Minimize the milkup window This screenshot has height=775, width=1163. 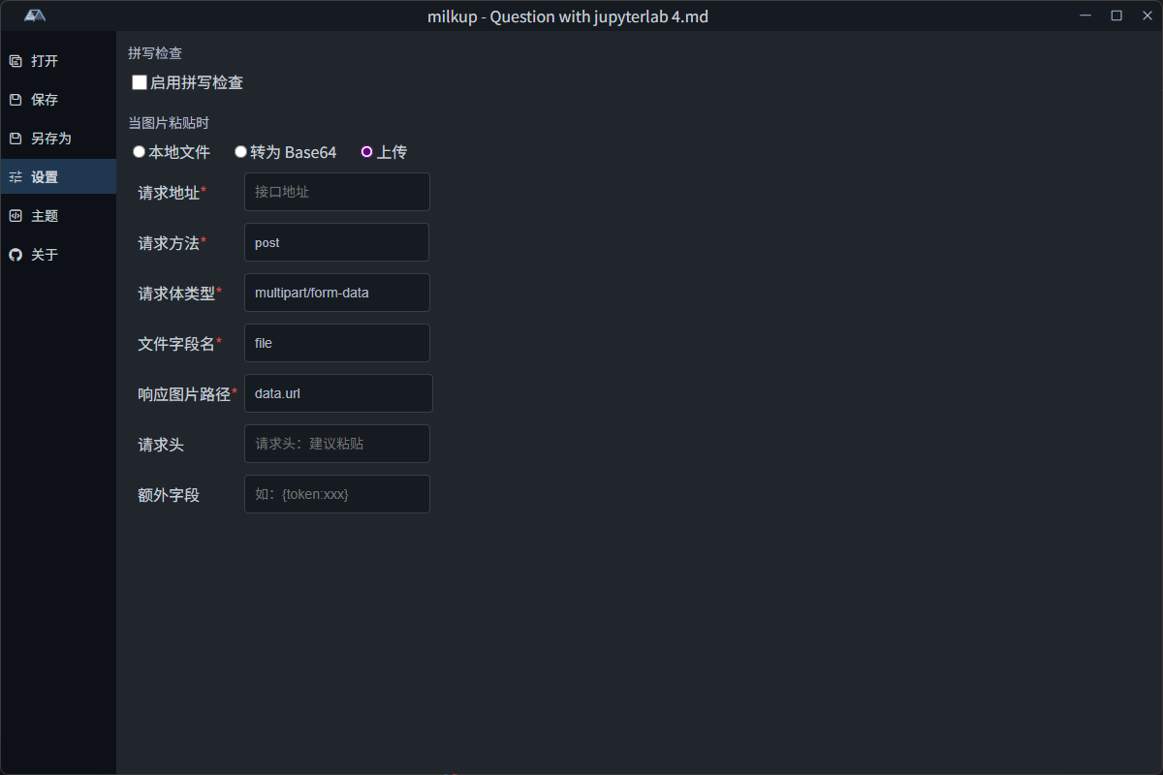pos(1086,15)
